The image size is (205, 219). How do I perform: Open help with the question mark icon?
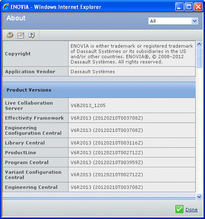(x=32, y=35)
